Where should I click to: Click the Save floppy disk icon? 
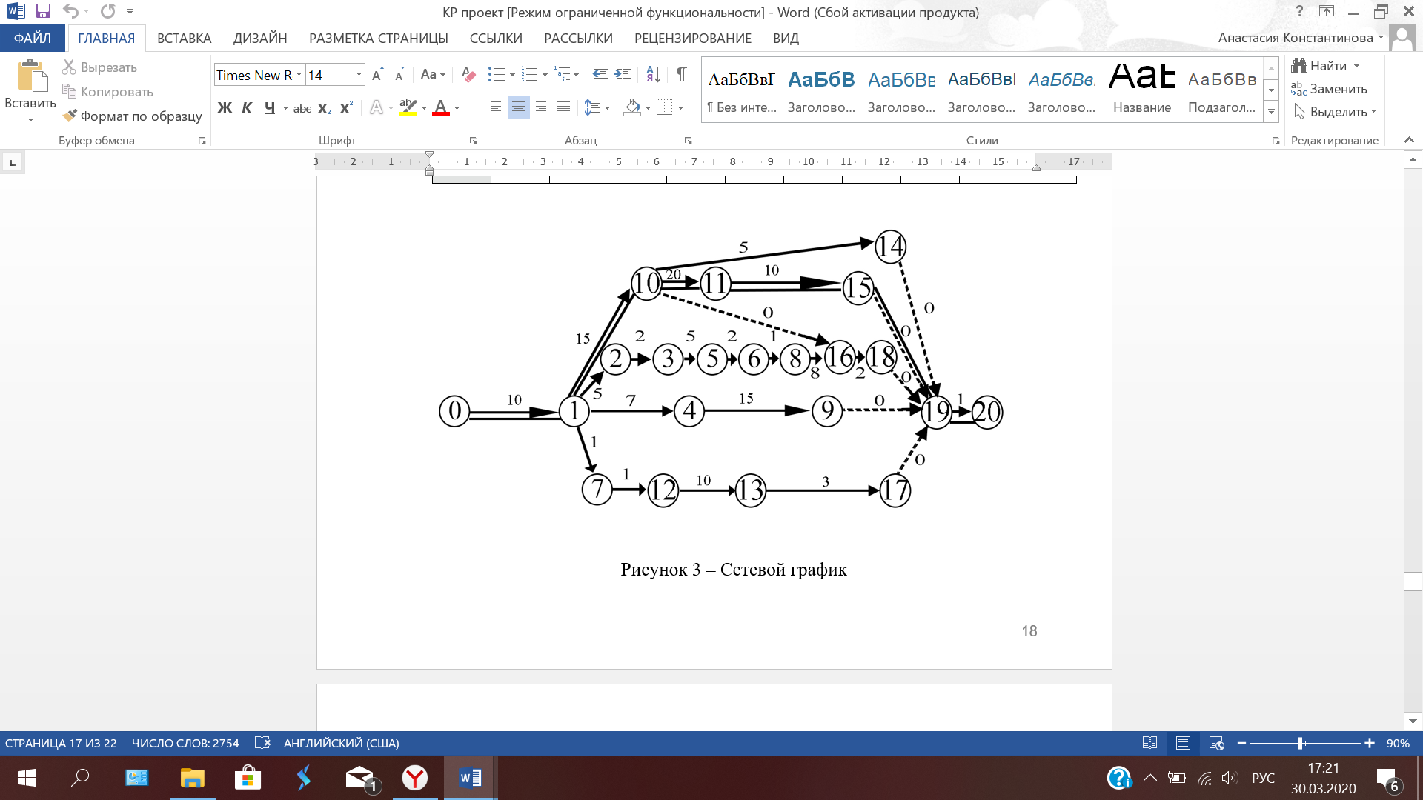43,11
